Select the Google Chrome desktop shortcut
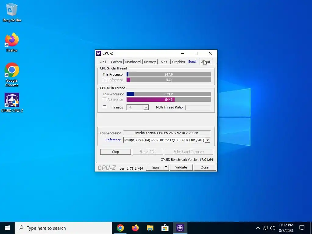312x234 pixels. [x=12, y=75]
